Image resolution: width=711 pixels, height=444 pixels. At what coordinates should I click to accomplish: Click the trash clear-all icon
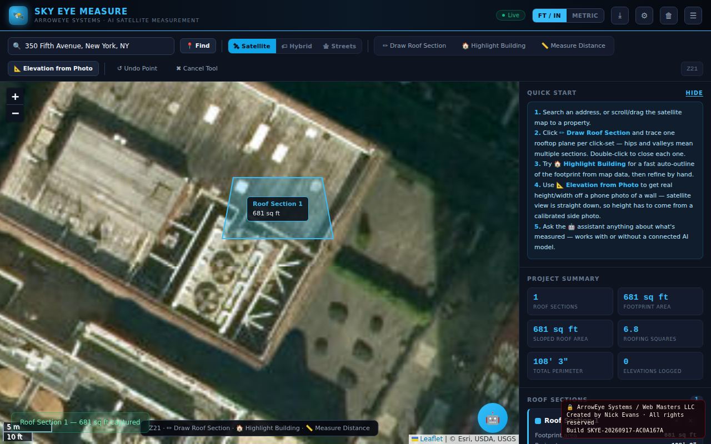(x=669, y=16)
